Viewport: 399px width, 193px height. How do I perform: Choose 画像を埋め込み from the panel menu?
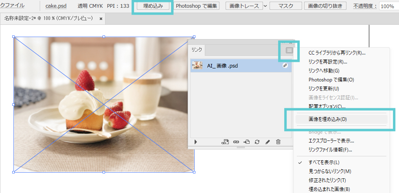[328, 119]
